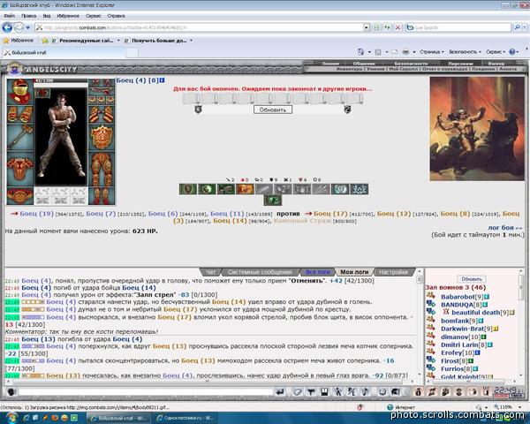The height and width of the screenshot is (424, 530).
Task: Click player Dmitri Larin in the list
Action: pyautogui.click(x=459, y=344)
